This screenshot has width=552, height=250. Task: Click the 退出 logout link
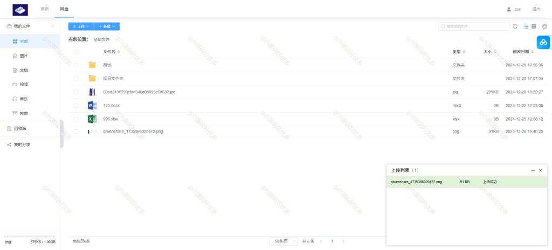(x=536, y=9)
